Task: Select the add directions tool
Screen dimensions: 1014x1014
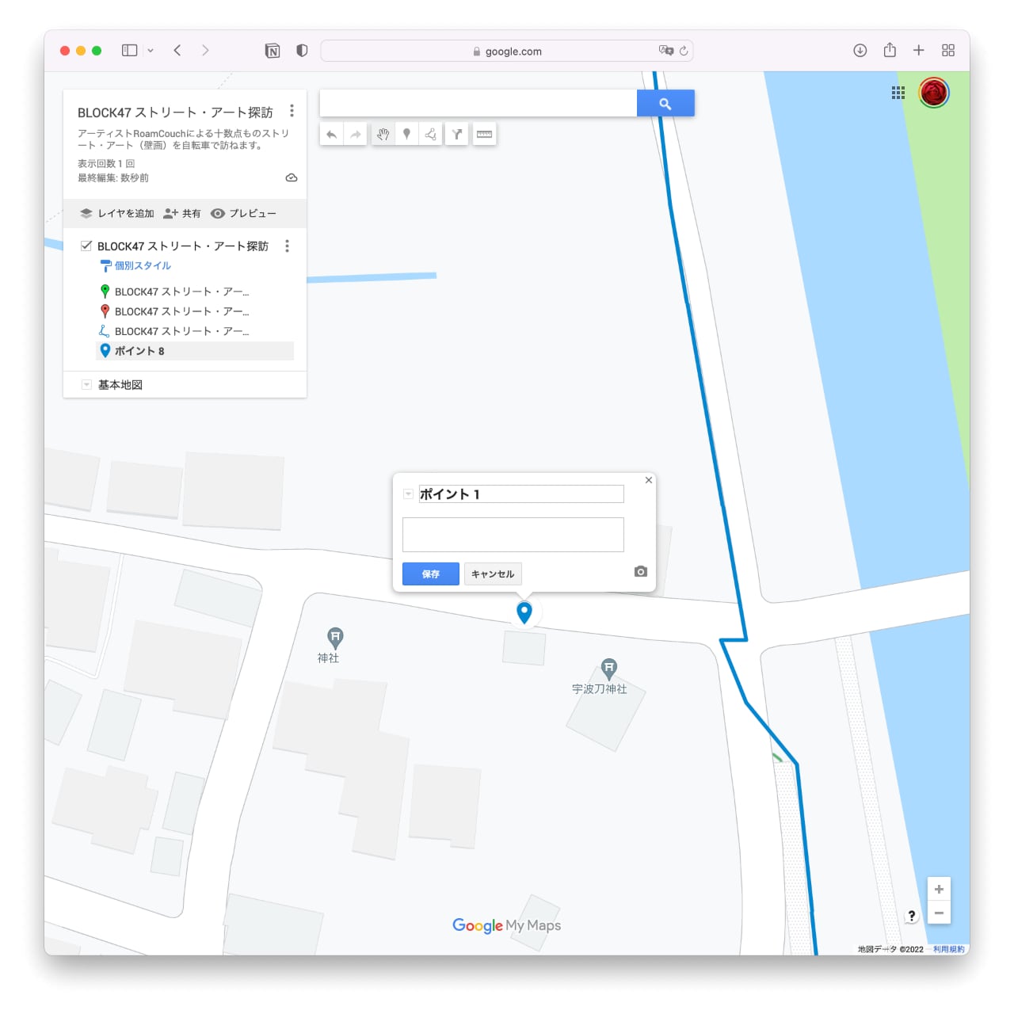Action: coord(457,135)
